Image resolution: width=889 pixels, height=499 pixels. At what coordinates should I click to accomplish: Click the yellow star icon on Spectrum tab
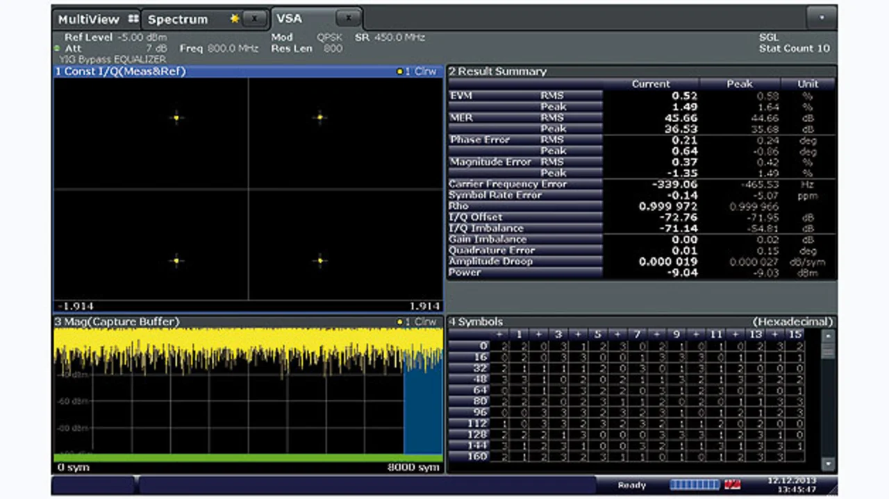point(235,19)
